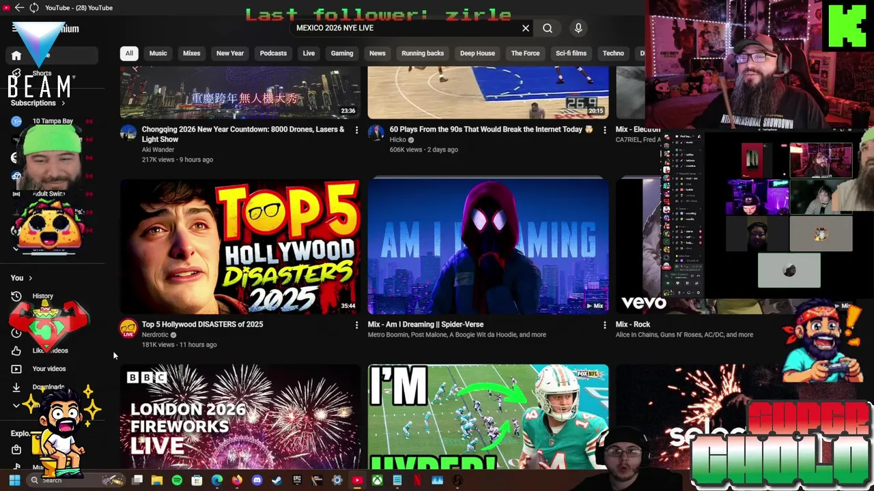Select the Deep House filter chip
Viewport: 874px width, 491px height.
pos(477,53)
